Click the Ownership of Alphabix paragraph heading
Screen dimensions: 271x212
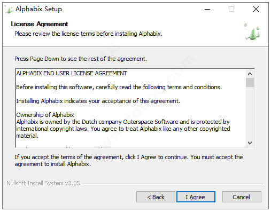click(x=45, y=115)
